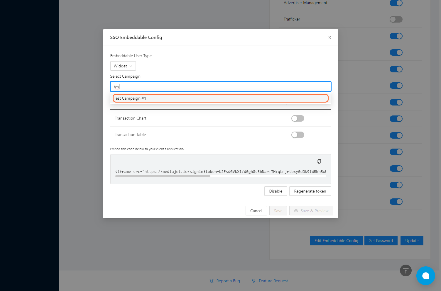Cancel the embeddable config dialog
441x291 pixels.
[x=256, y=211]
